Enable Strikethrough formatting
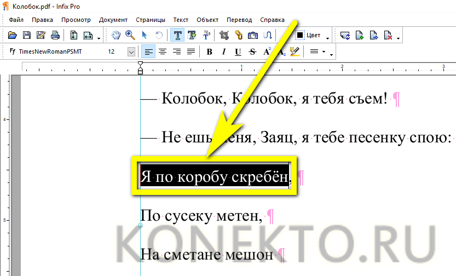Viewport: 456px width, 276px height. (x=252, y=52)
